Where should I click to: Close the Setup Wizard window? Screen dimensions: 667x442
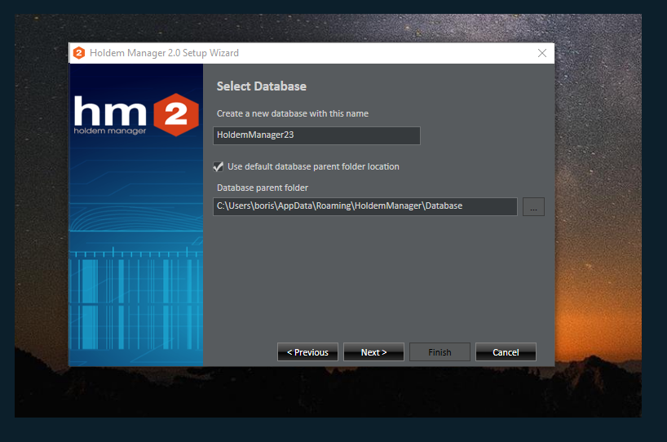[x=542, y=53]
